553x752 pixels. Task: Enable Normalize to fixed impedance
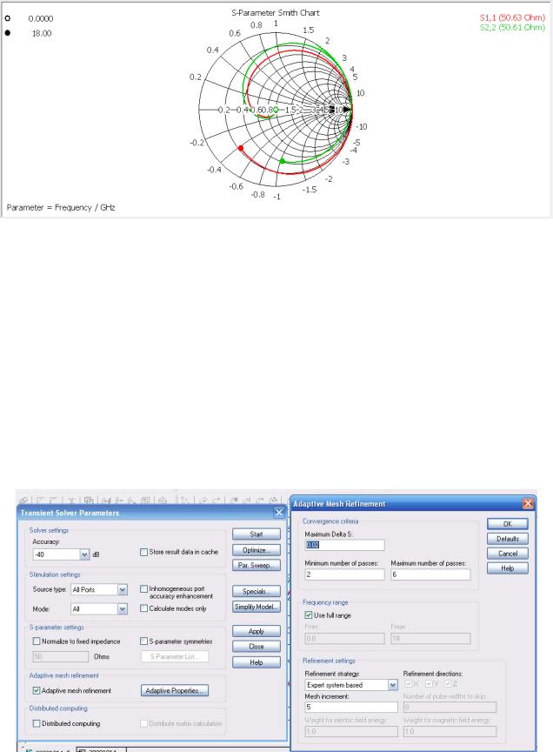coord(37,641)
